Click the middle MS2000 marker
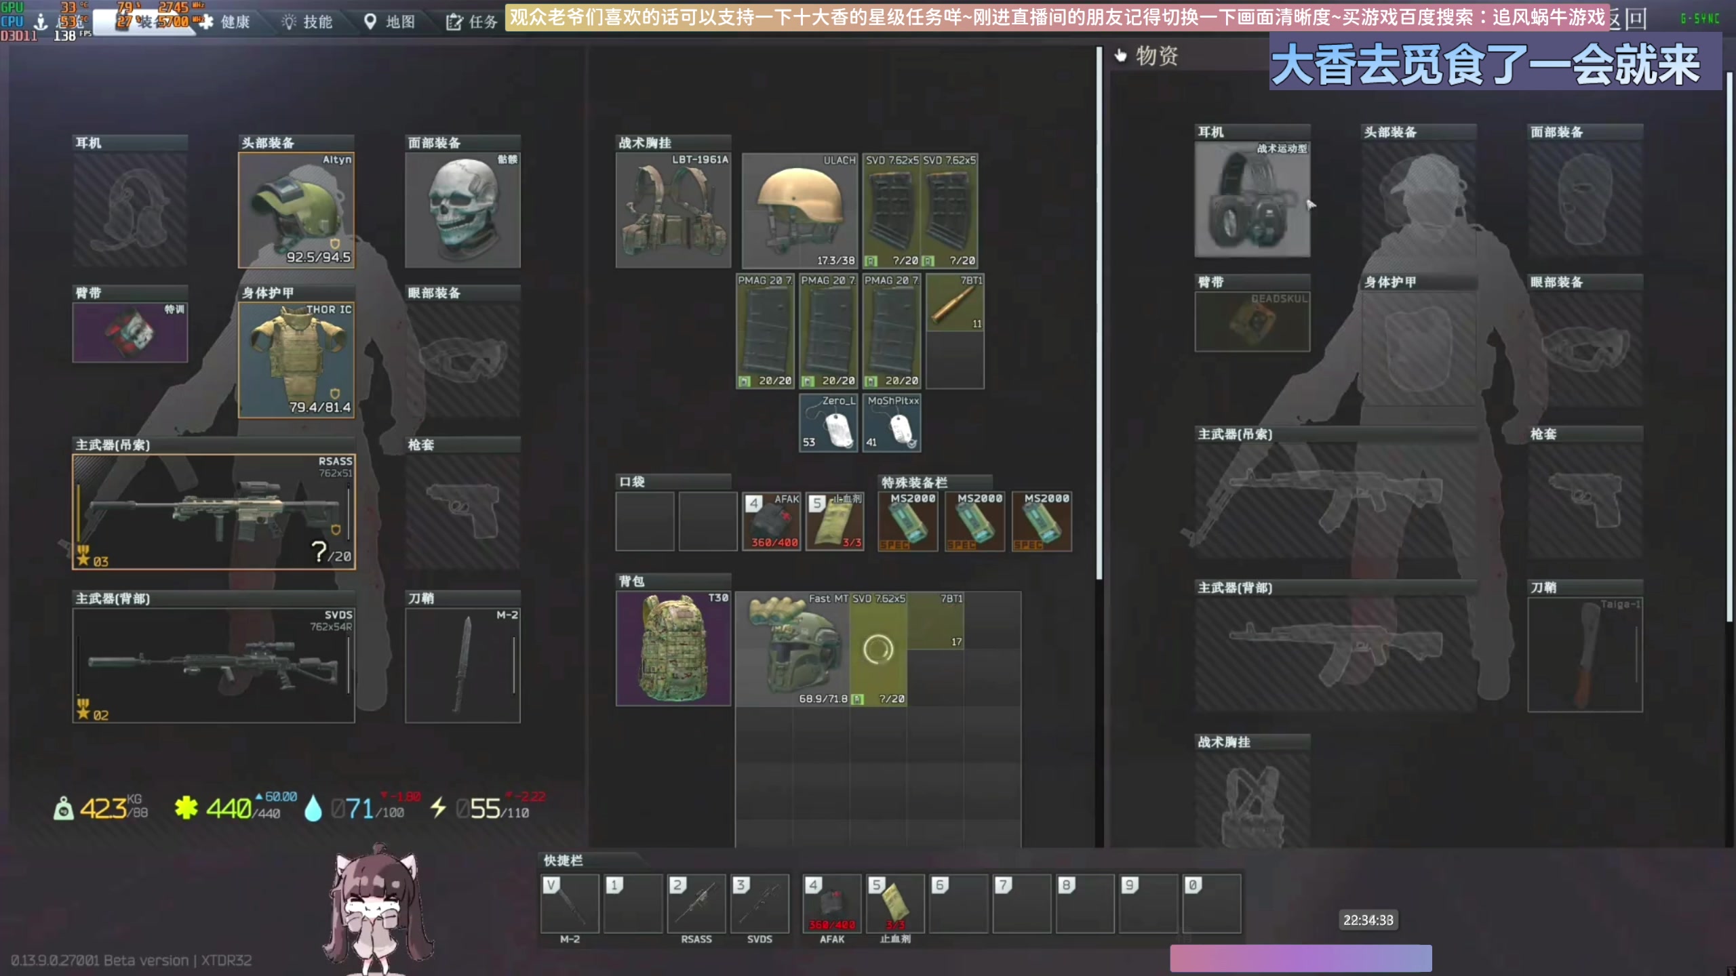 [x=974, y=521]
